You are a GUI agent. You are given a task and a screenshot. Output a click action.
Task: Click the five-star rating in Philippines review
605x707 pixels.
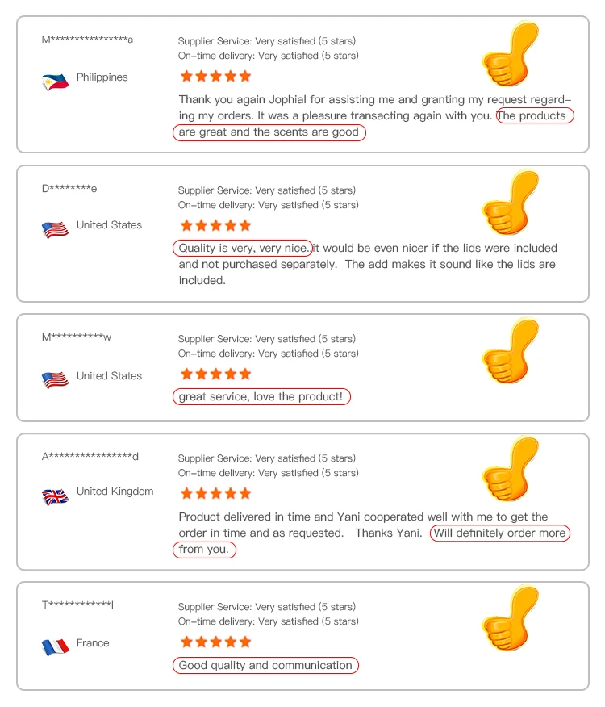[x=215, y=76]
